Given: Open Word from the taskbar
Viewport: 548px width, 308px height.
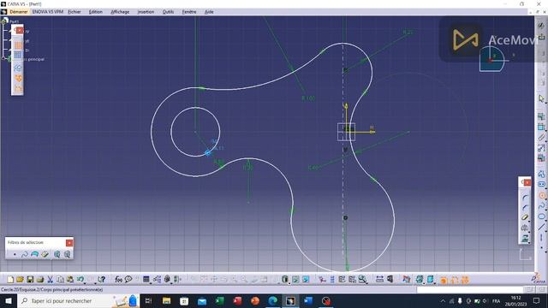Looking at the screenshot, I should coord(308,300).
